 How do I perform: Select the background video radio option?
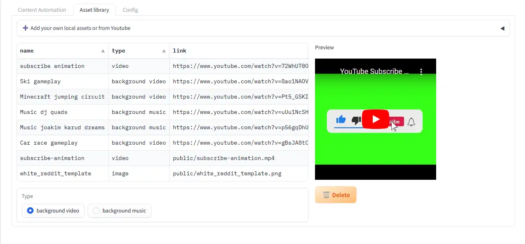pyautogui.click(x=53, y=210)
